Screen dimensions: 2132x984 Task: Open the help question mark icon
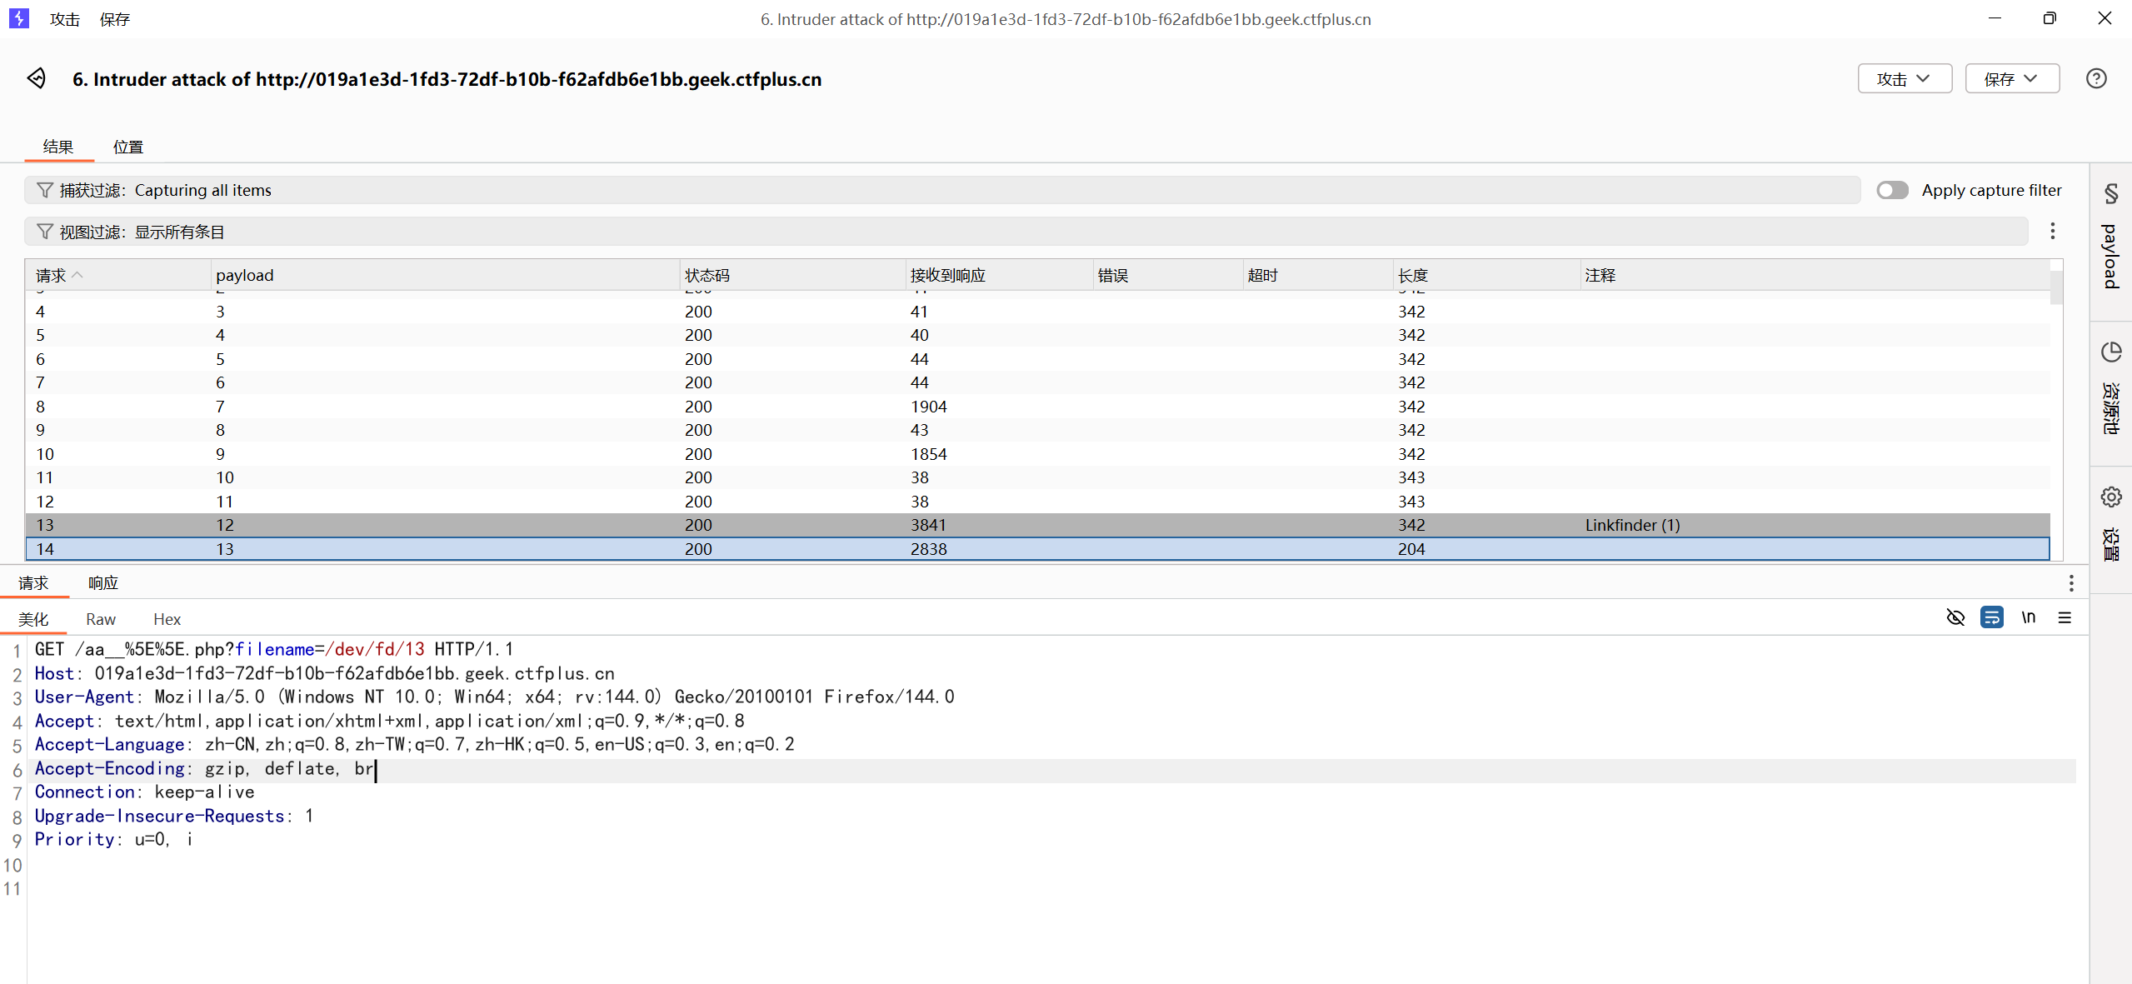point(2096,78)
